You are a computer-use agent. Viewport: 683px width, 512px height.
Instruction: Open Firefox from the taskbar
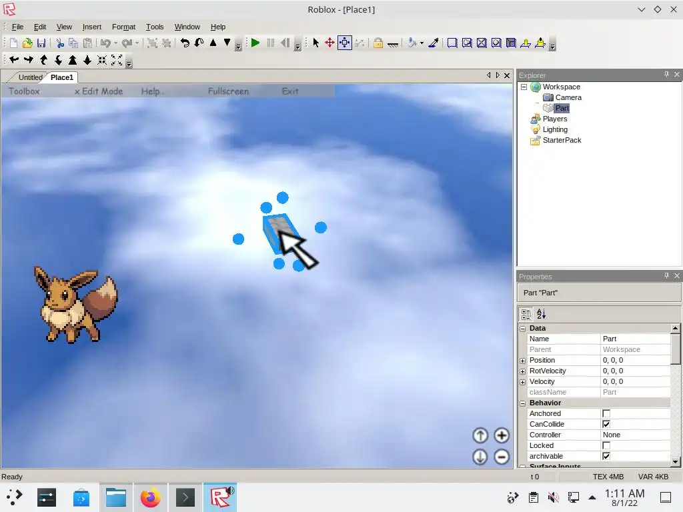pyautogui.click(x=150, y=497)
